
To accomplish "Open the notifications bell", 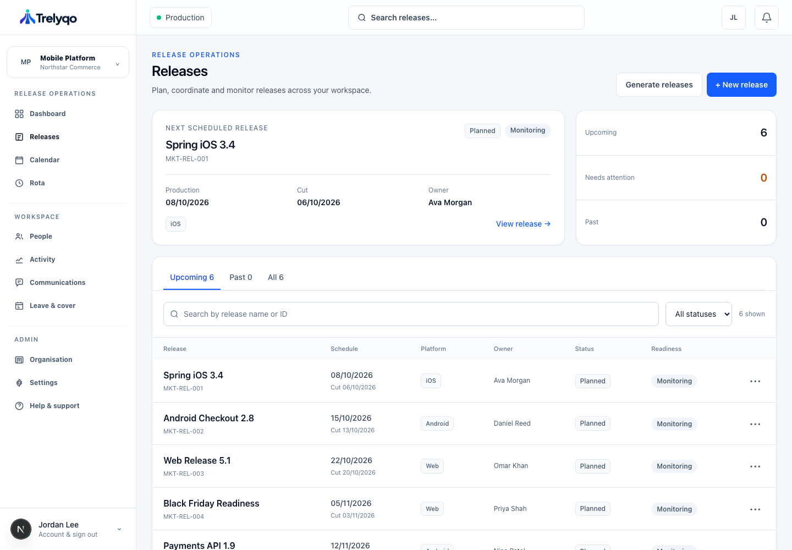I will coord(766,18).
